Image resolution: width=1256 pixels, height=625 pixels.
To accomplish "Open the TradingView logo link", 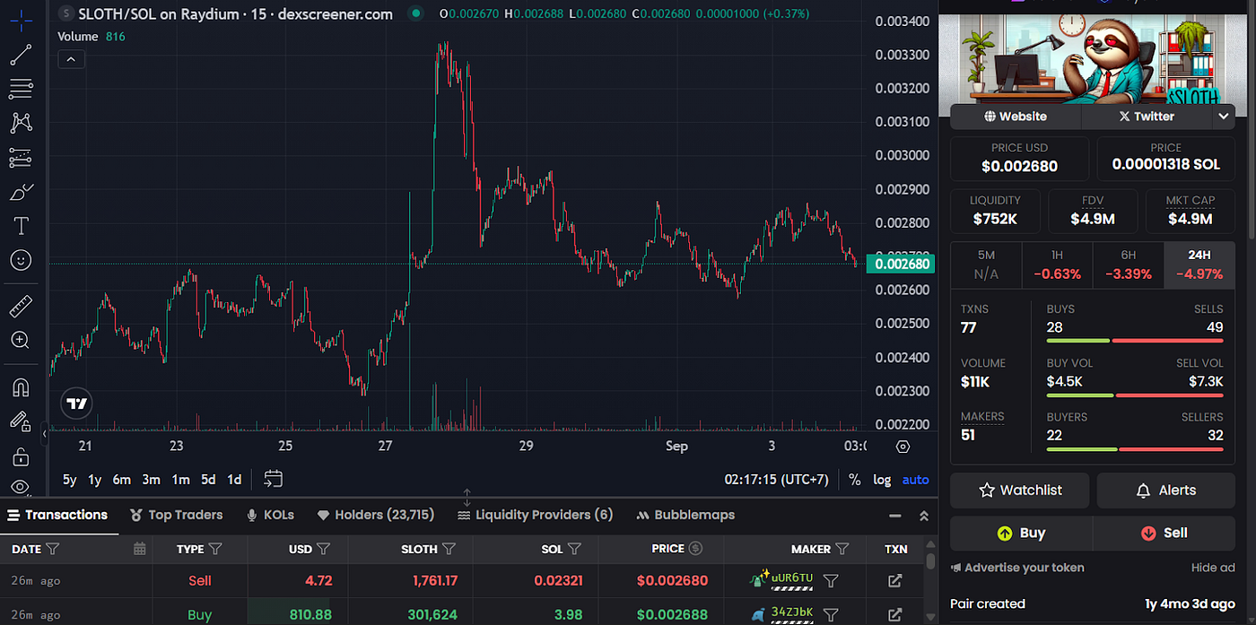I will [77, 404].
